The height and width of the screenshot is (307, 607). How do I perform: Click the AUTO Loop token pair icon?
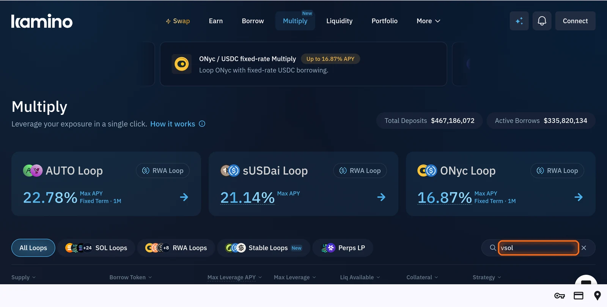(x=33, y=171)
